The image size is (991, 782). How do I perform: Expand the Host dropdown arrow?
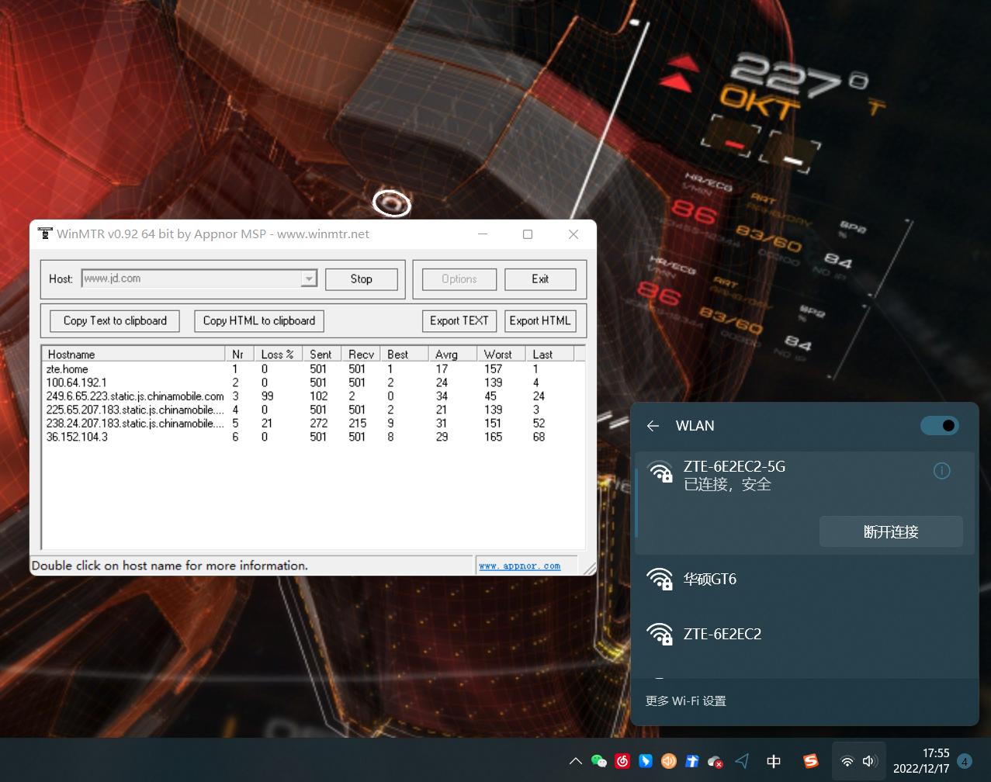[x=309, y=279]
